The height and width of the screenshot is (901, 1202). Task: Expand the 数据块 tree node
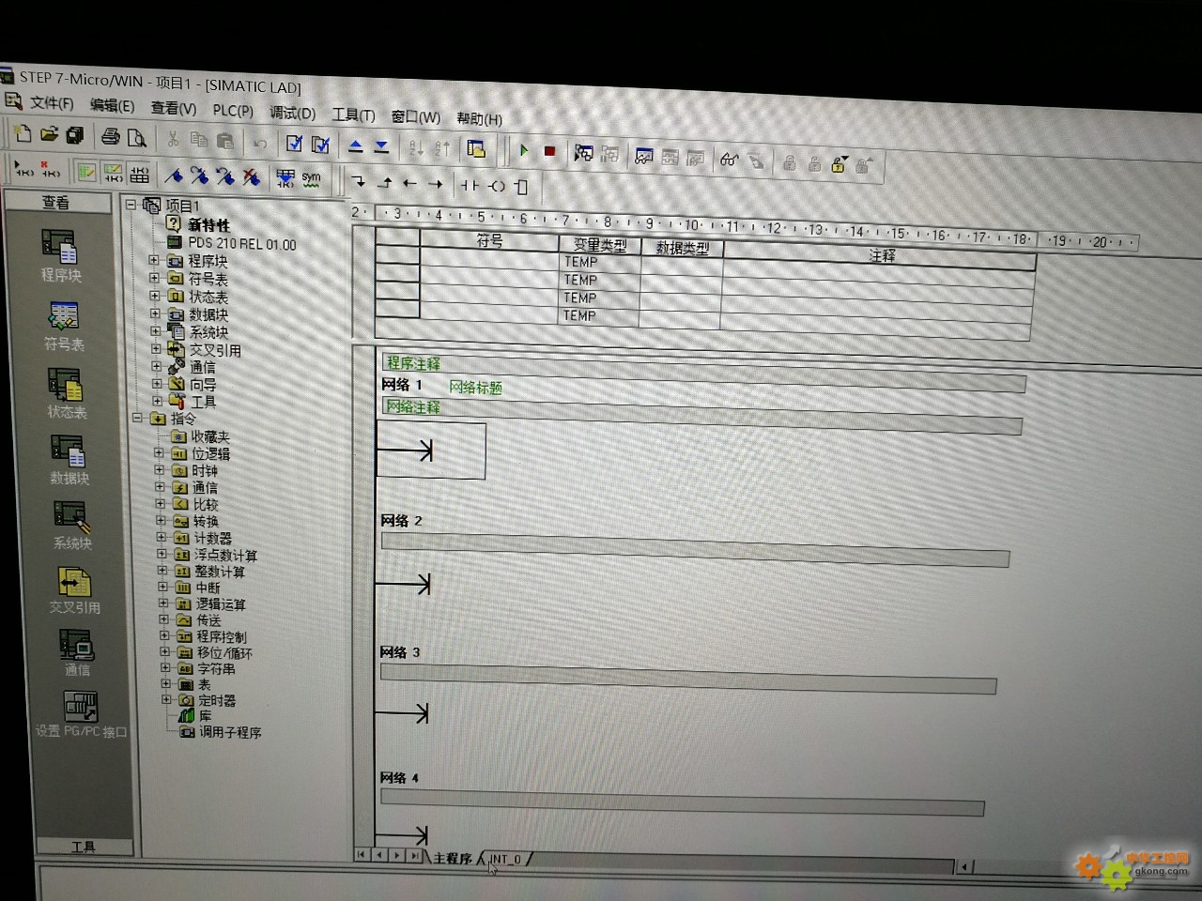tap(155, 313)
